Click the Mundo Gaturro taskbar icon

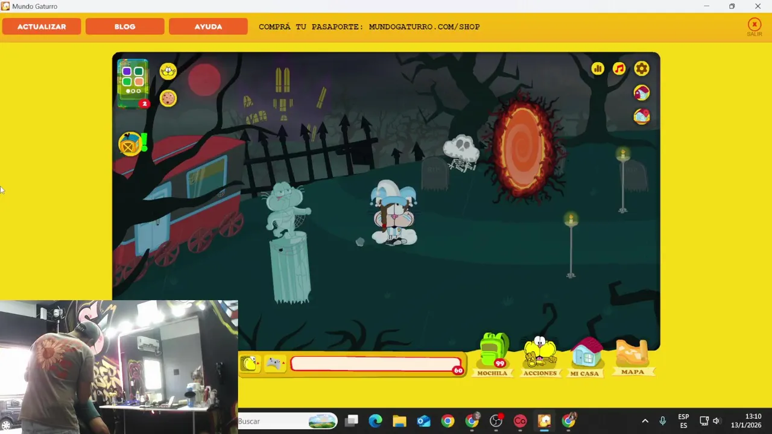pos(545,421)
